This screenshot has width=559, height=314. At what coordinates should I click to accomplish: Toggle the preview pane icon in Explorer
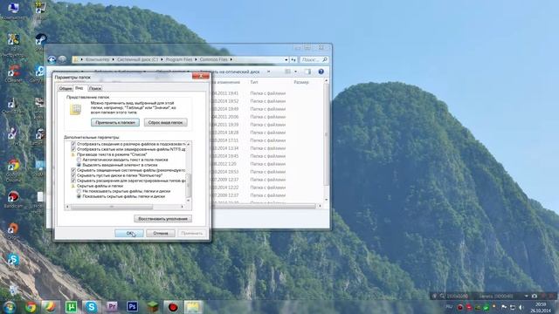pos(307,72)
